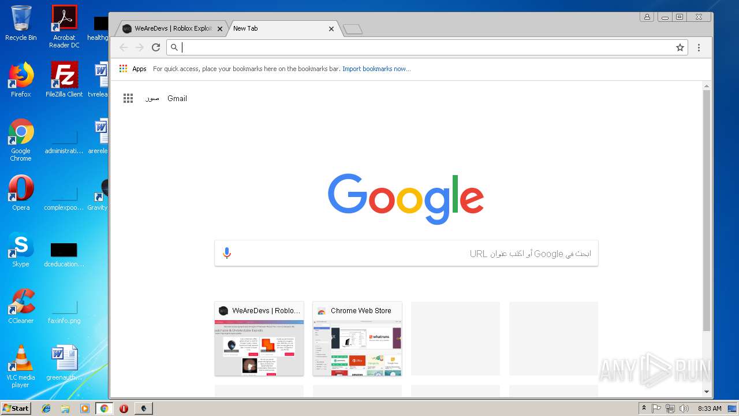The height and width of the screenshot is (416, 739).
Task: Open the Action Center flag icon
Action: click(x=656, y=408)
